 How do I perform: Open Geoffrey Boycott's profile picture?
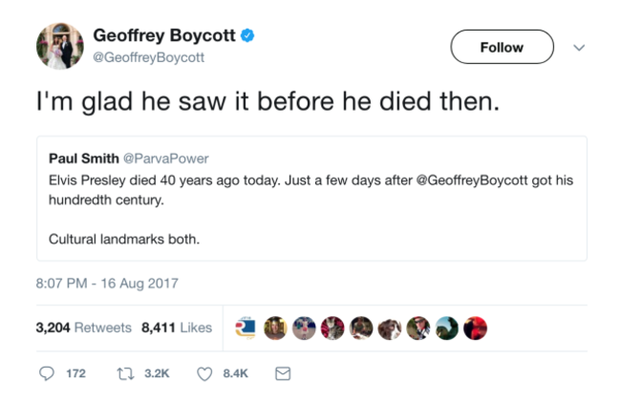59,46
